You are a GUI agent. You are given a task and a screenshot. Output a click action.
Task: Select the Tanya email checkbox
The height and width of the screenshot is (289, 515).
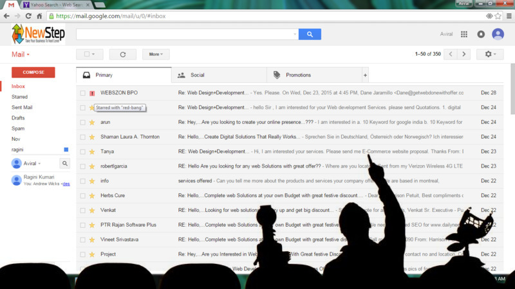[x=83, y=152]
